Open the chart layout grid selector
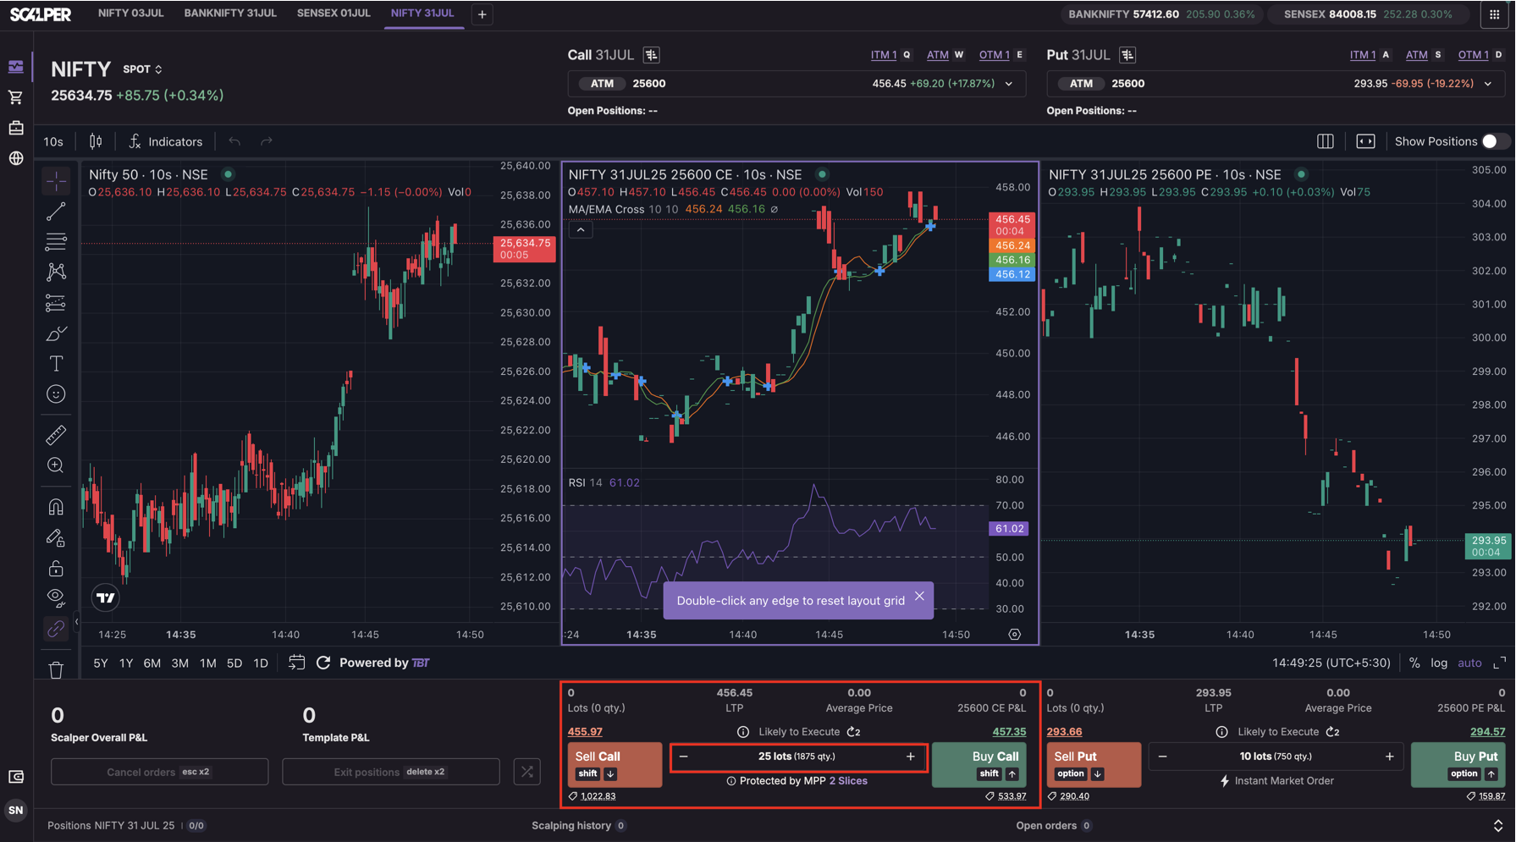 click(1326, 141)
